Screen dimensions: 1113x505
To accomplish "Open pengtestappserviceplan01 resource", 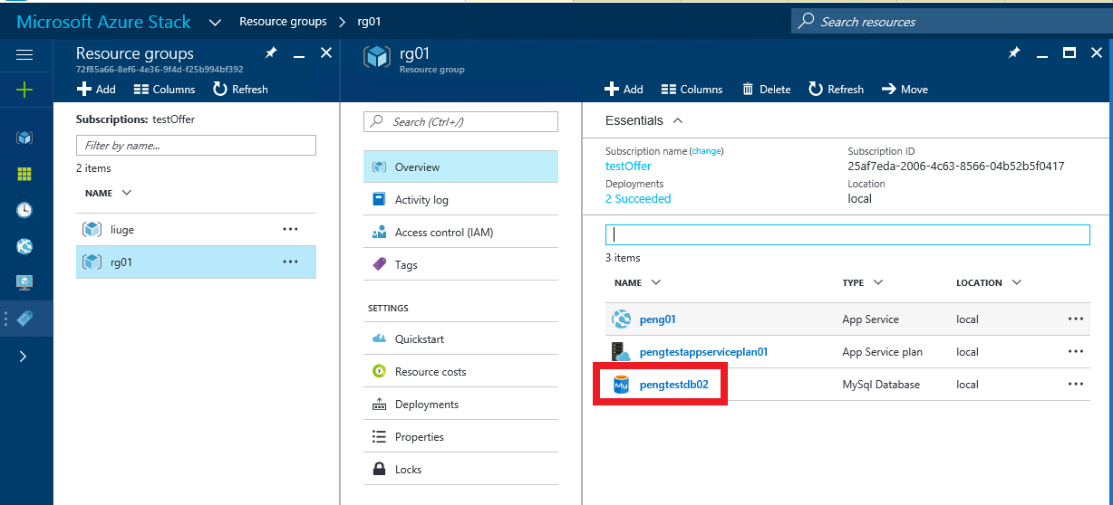I will [703, 352].
